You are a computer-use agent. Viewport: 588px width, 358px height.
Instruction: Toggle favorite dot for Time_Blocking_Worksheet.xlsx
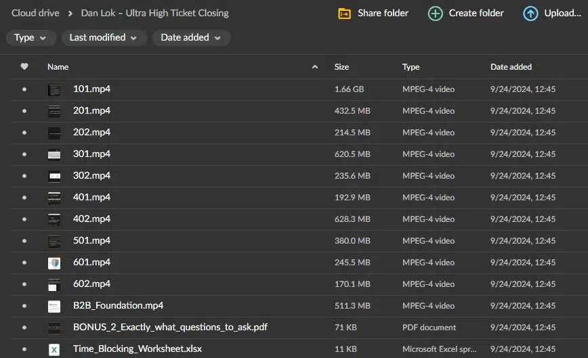[x=24, y=349]
